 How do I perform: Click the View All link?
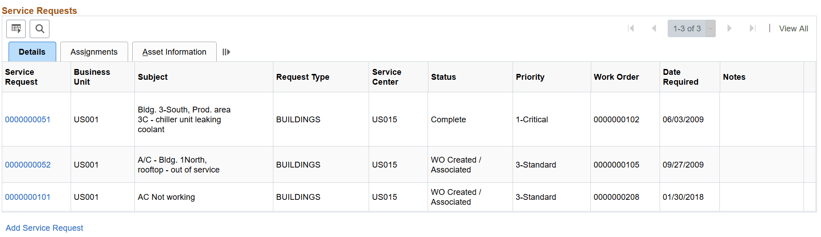(793, 29)
